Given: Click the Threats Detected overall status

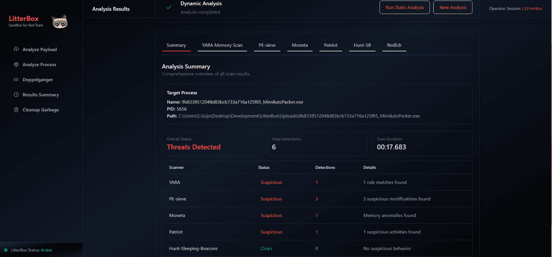Looking at the screenshot, I should [194, 147].
